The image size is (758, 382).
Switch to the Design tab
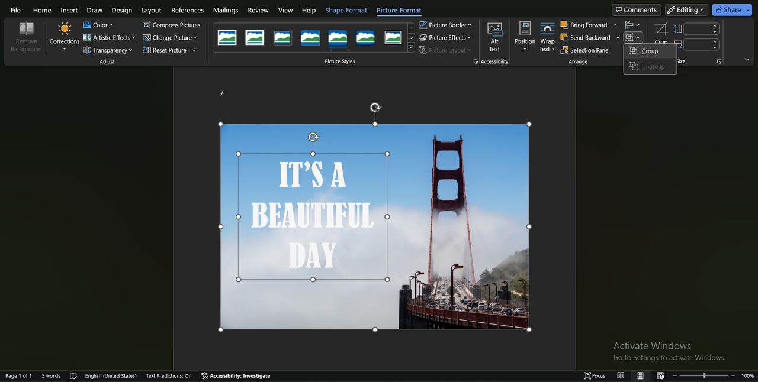click(x=122, y=10)
